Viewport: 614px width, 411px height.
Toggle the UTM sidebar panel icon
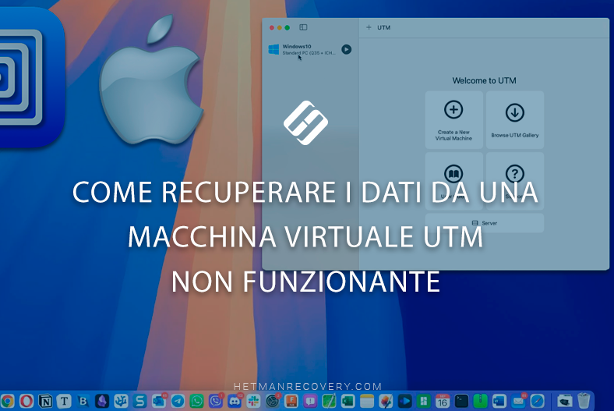pyautogui.click(x=303, y=27)
